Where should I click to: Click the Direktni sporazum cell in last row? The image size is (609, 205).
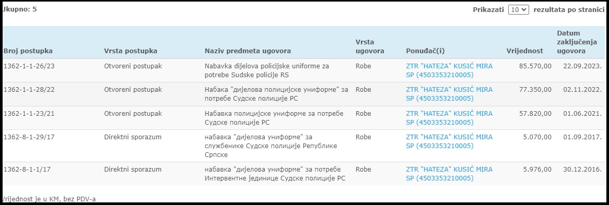133,170
